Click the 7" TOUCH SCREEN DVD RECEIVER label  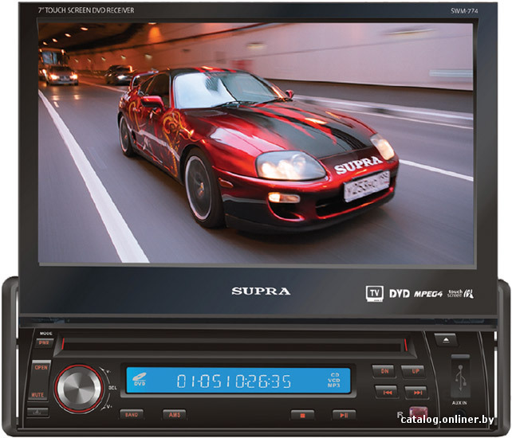tap(86, 10)
